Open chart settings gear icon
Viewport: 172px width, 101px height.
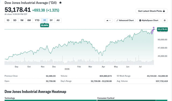(164, 20)
